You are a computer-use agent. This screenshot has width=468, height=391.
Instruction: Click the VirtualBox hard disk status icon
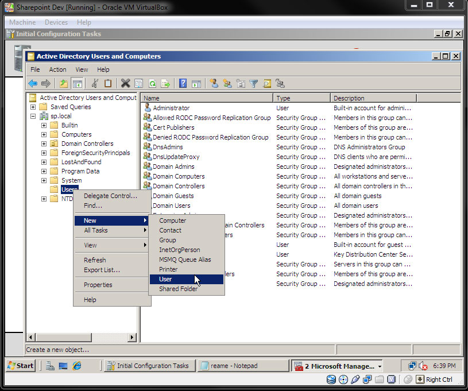point(331,380)
